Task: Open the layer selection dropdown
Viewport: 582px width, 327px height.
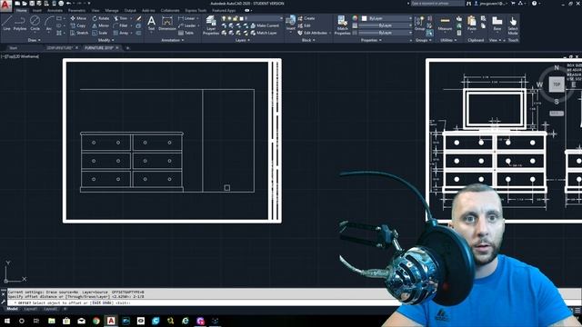Action: pyautogui.click(x=253, y=18)
